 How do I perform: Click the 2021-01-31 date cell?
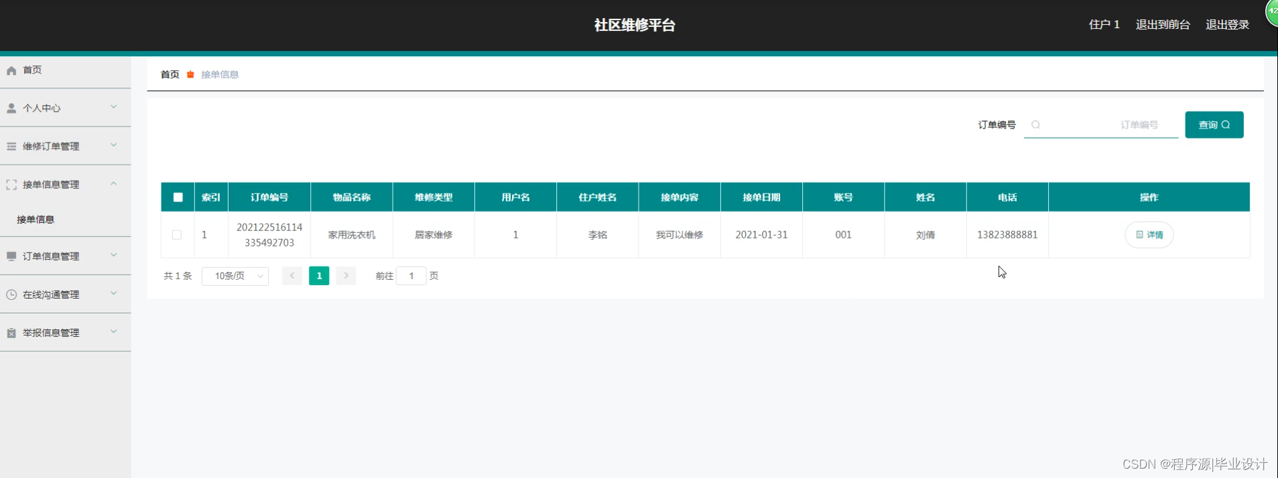click(761, 235)
